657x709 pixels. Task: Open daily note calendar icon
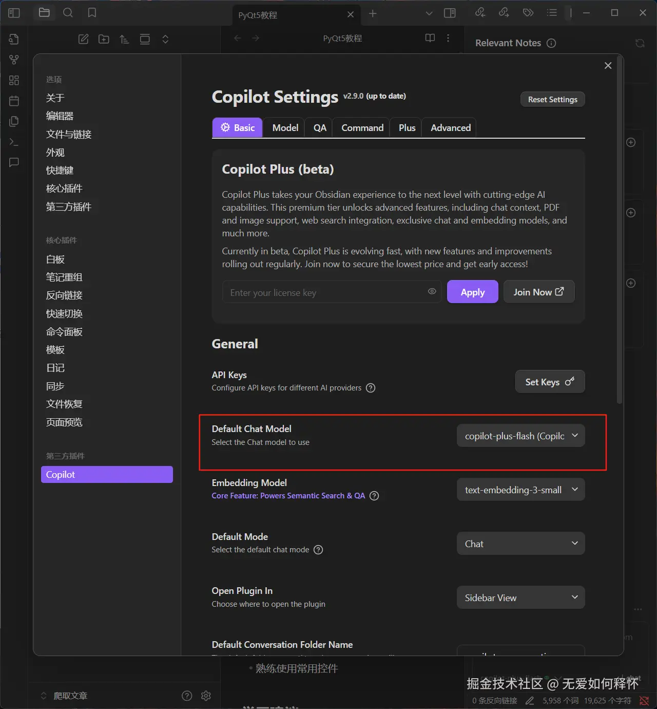[x=14, y=101]
